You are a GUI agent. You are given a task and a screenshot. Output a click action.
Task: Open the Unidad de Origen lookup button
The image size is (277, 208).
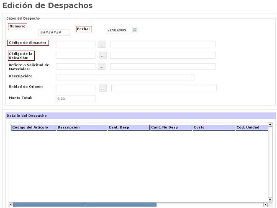coord(103,88)
